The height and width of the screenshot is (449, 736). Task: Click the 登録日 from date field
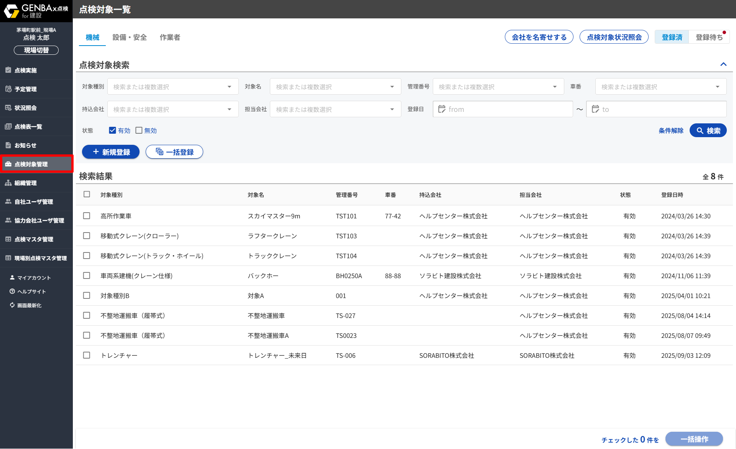[x=503, y=109]
